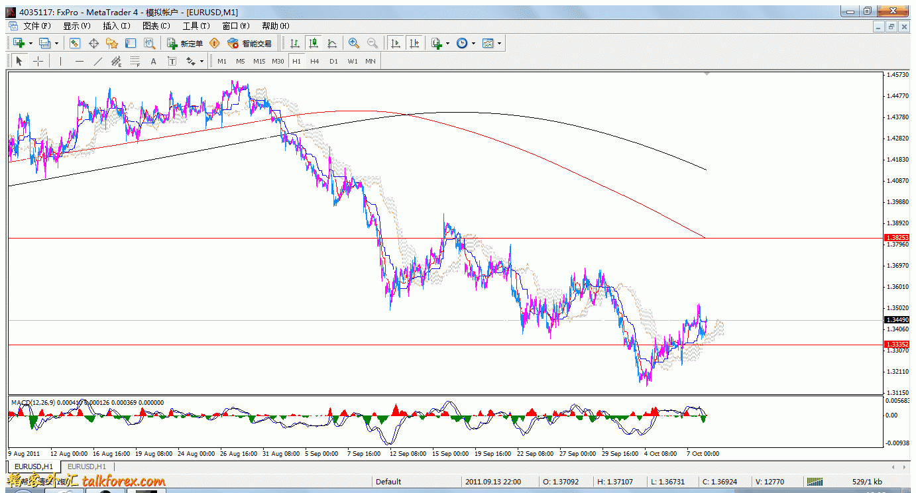The width and height of the screenshot is (916, 493).
Task: Select the text label tool
Action: click(172, 61)
